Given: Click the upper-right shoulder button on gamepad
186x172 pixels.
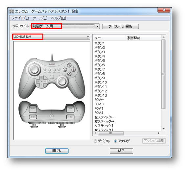Looking at the screenshot, I should point(70,109).
